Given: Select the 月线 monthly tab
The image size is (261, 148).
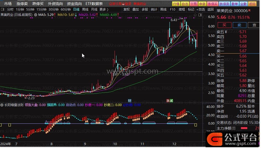Looking at the screenshot, I should (x=94, y=9).
